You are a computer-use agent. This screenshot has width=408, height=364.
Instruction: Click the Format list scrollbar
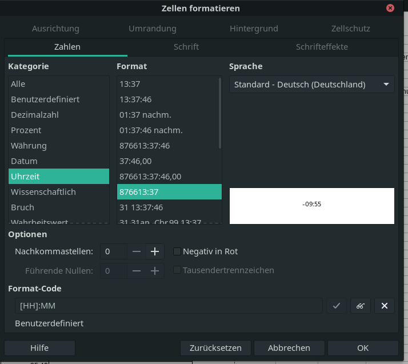220,113
